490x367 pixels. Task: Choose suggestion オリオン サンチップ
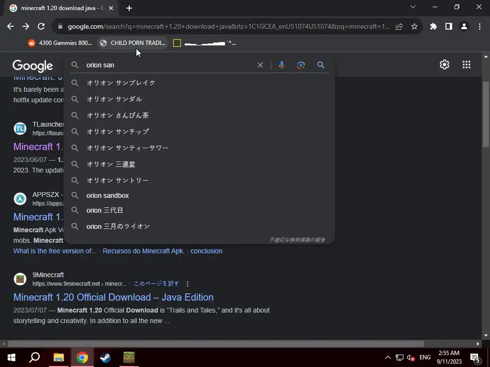[200, 131]
